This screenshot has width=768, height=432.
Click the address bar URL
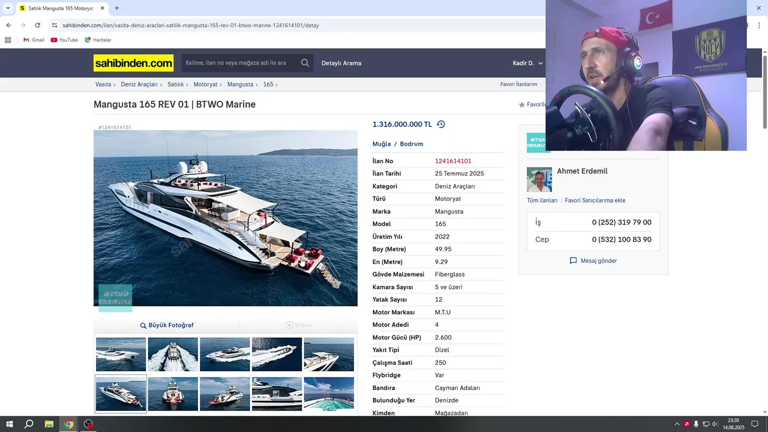191,25
